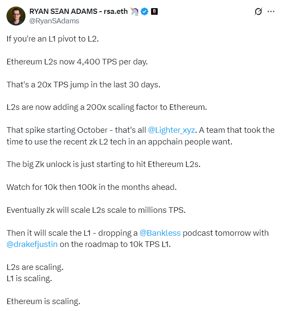
Task: Open Ryan Sean Adams' profile picture
Action: [x=16, y=16]
